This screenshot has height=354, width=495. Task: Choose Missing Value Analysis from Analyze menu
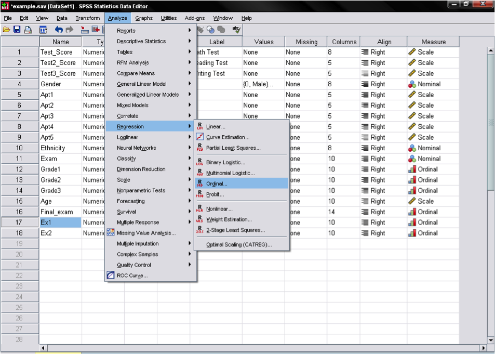[146, 233]
